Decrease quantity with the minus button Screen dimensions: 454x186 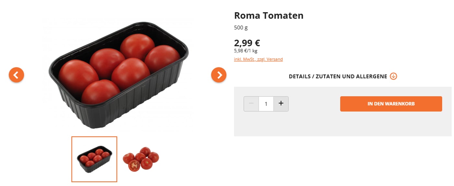251,104
